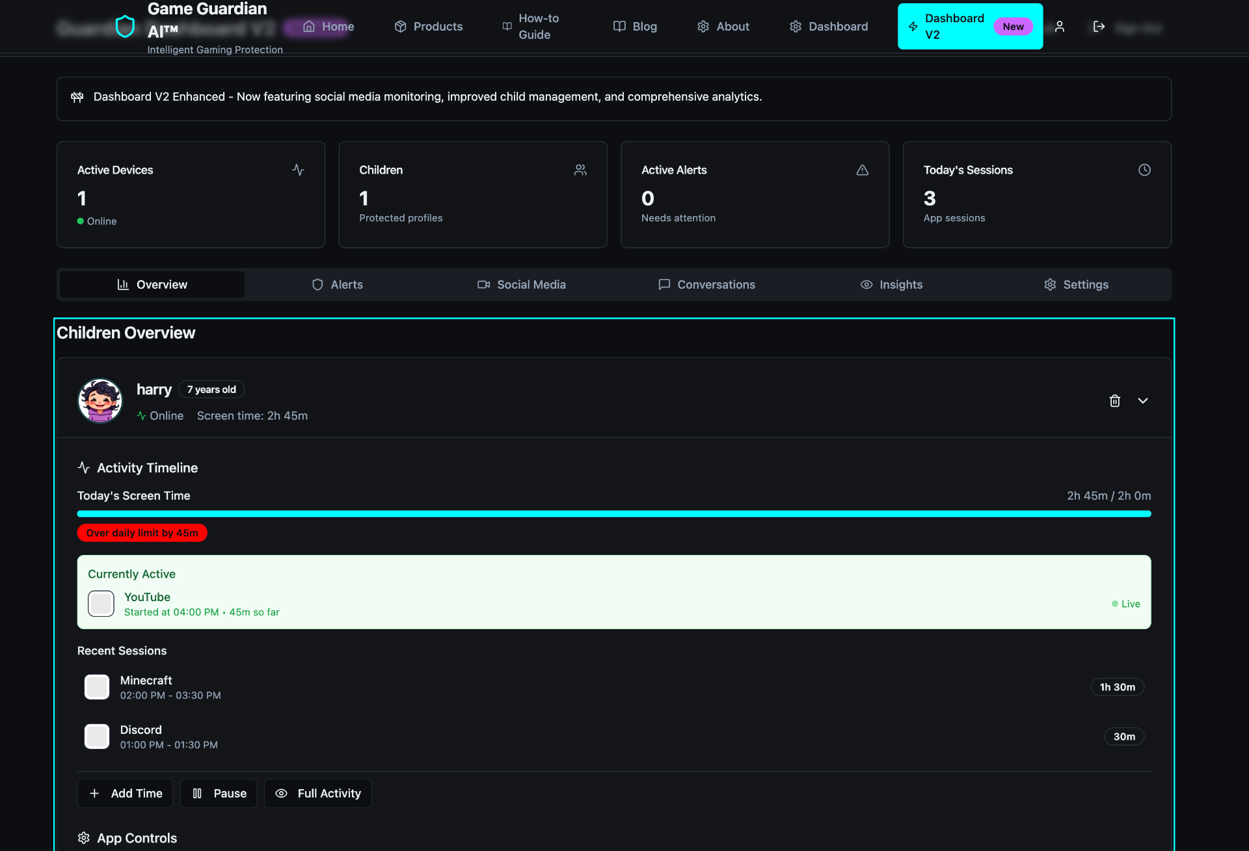Delete harry's profile with trash icon

(x=1114, y=401)
